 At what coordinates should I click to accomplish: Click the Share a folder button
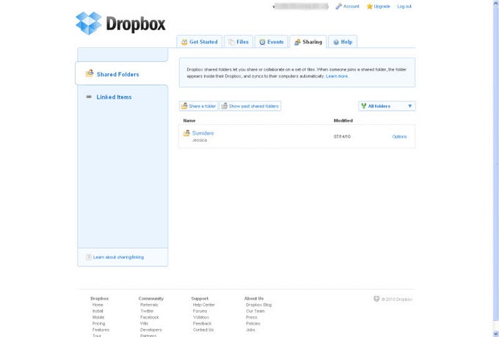[199, 106]
